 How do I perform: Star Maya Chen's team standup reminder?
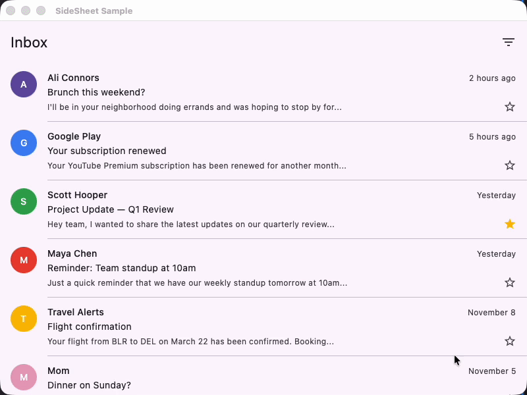509,282
